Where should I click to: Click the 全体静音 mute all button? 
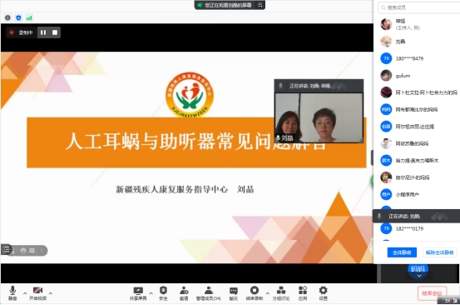[402, 252]
